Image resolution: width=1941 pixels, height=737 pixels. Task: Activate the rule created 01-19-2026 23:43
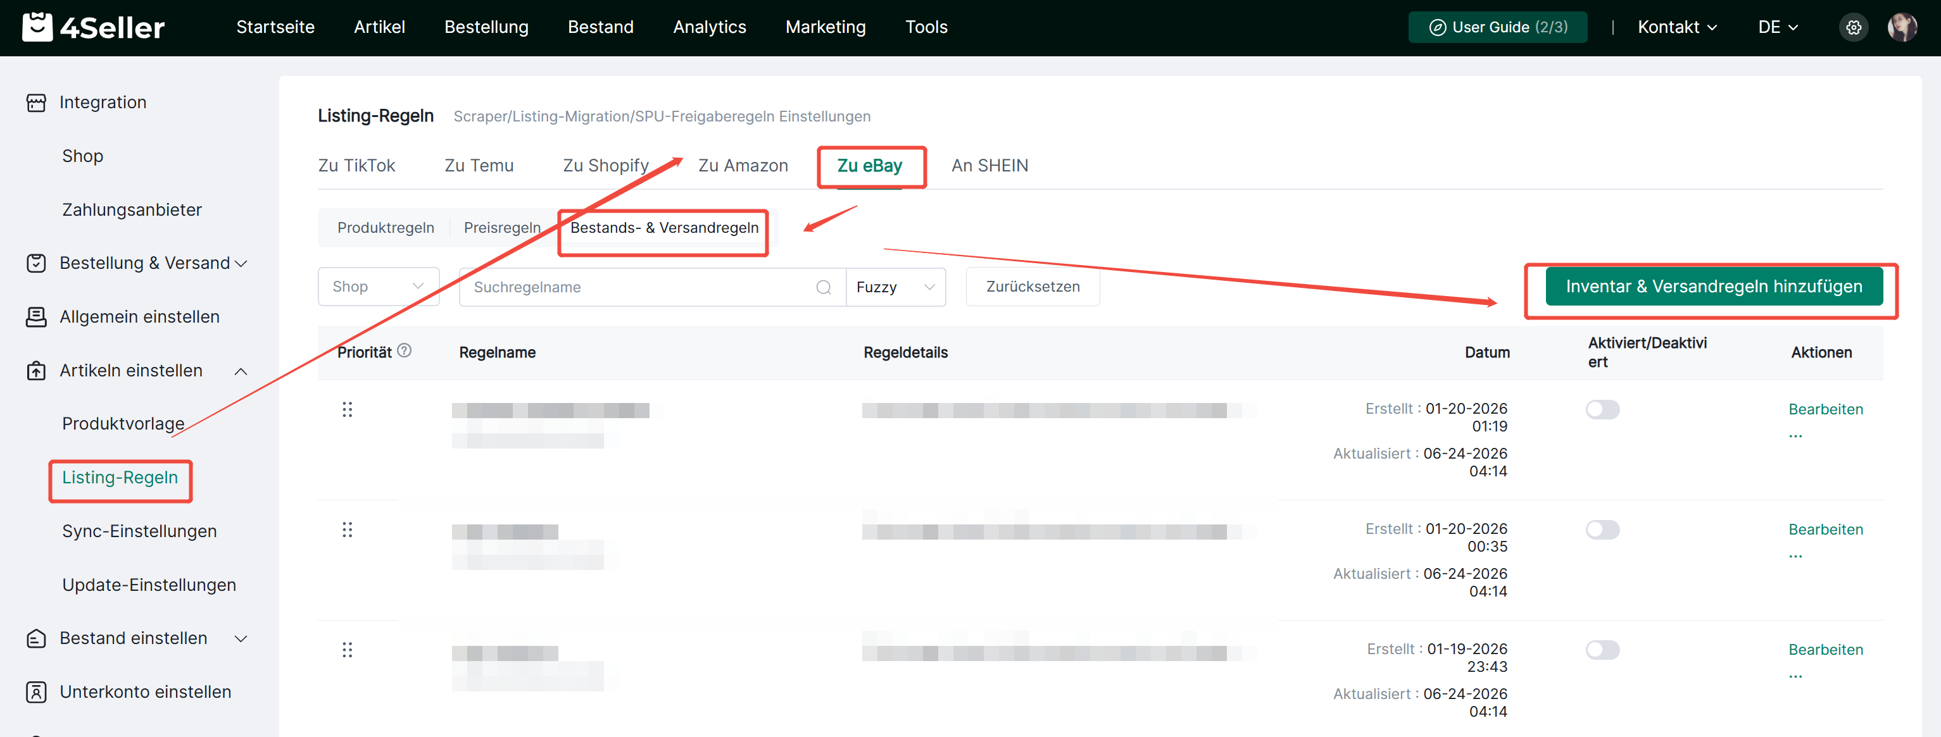[1602, 649]
